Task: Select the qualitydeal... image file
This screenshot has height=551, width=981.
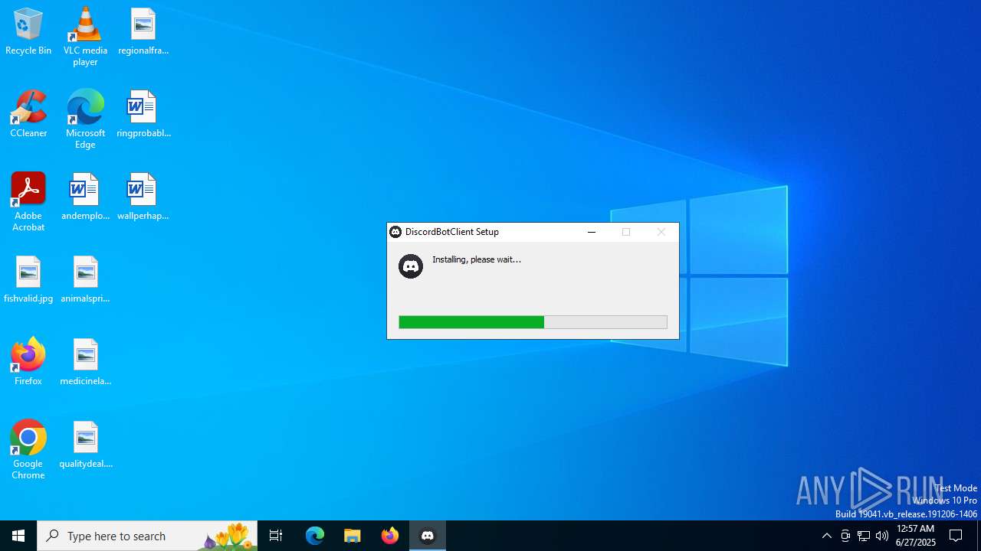Action: point(85,445)
